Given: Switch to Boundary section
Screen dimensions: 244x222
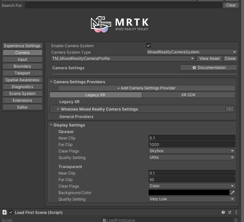Looking at the screenshot, I should [x=22, y=66].
